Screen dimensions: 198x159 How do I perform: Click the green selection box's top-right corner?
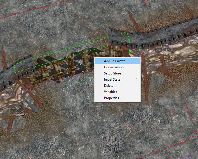(x=127, y=32)
